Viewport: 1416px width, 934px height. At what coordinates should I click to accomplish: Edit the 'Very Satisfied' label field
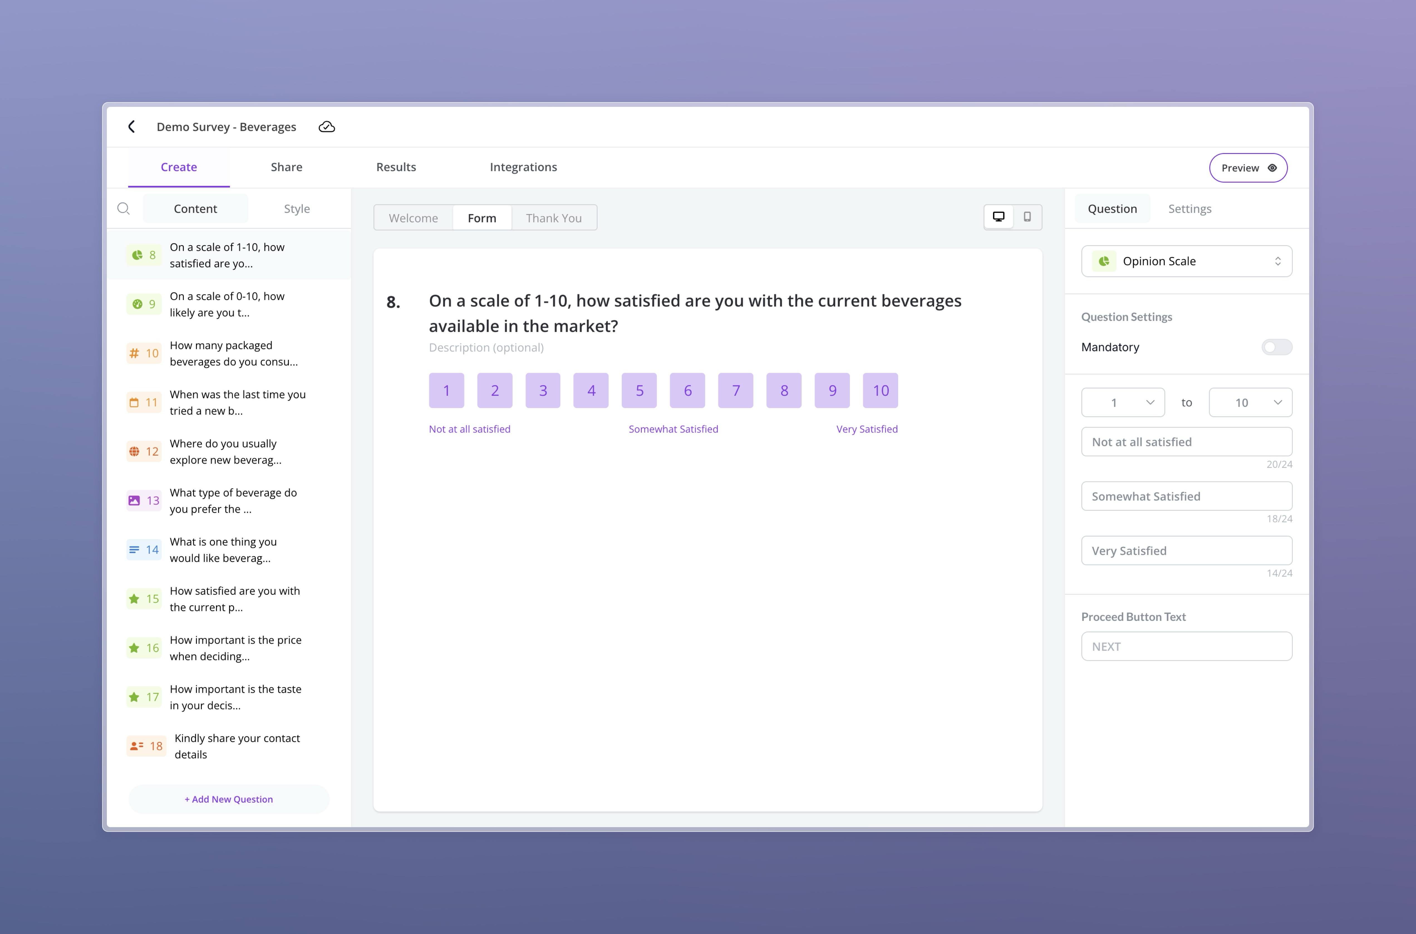point(1187,550)
